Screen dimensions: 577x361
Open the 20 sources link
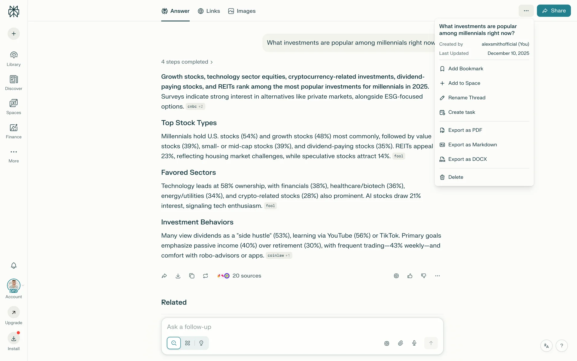[246, 276]
